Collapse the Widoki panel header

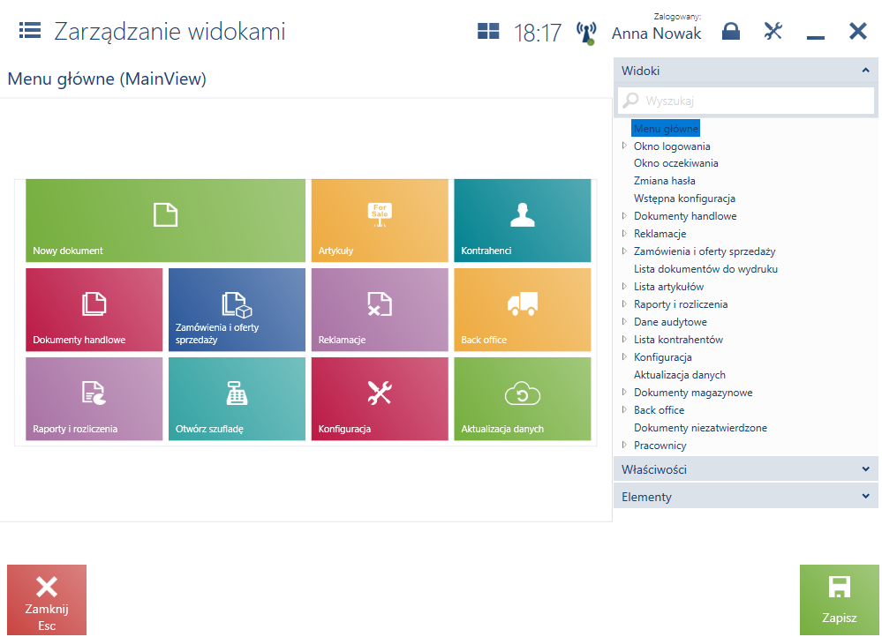(x=745, y=71)
